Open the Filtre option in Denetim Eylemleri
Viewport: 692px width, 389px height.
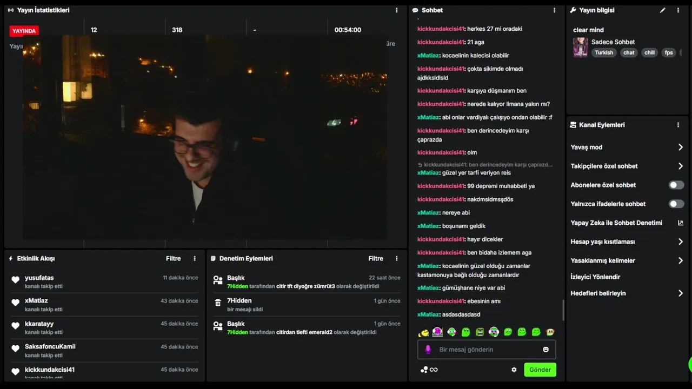click(x=376, y=258)
